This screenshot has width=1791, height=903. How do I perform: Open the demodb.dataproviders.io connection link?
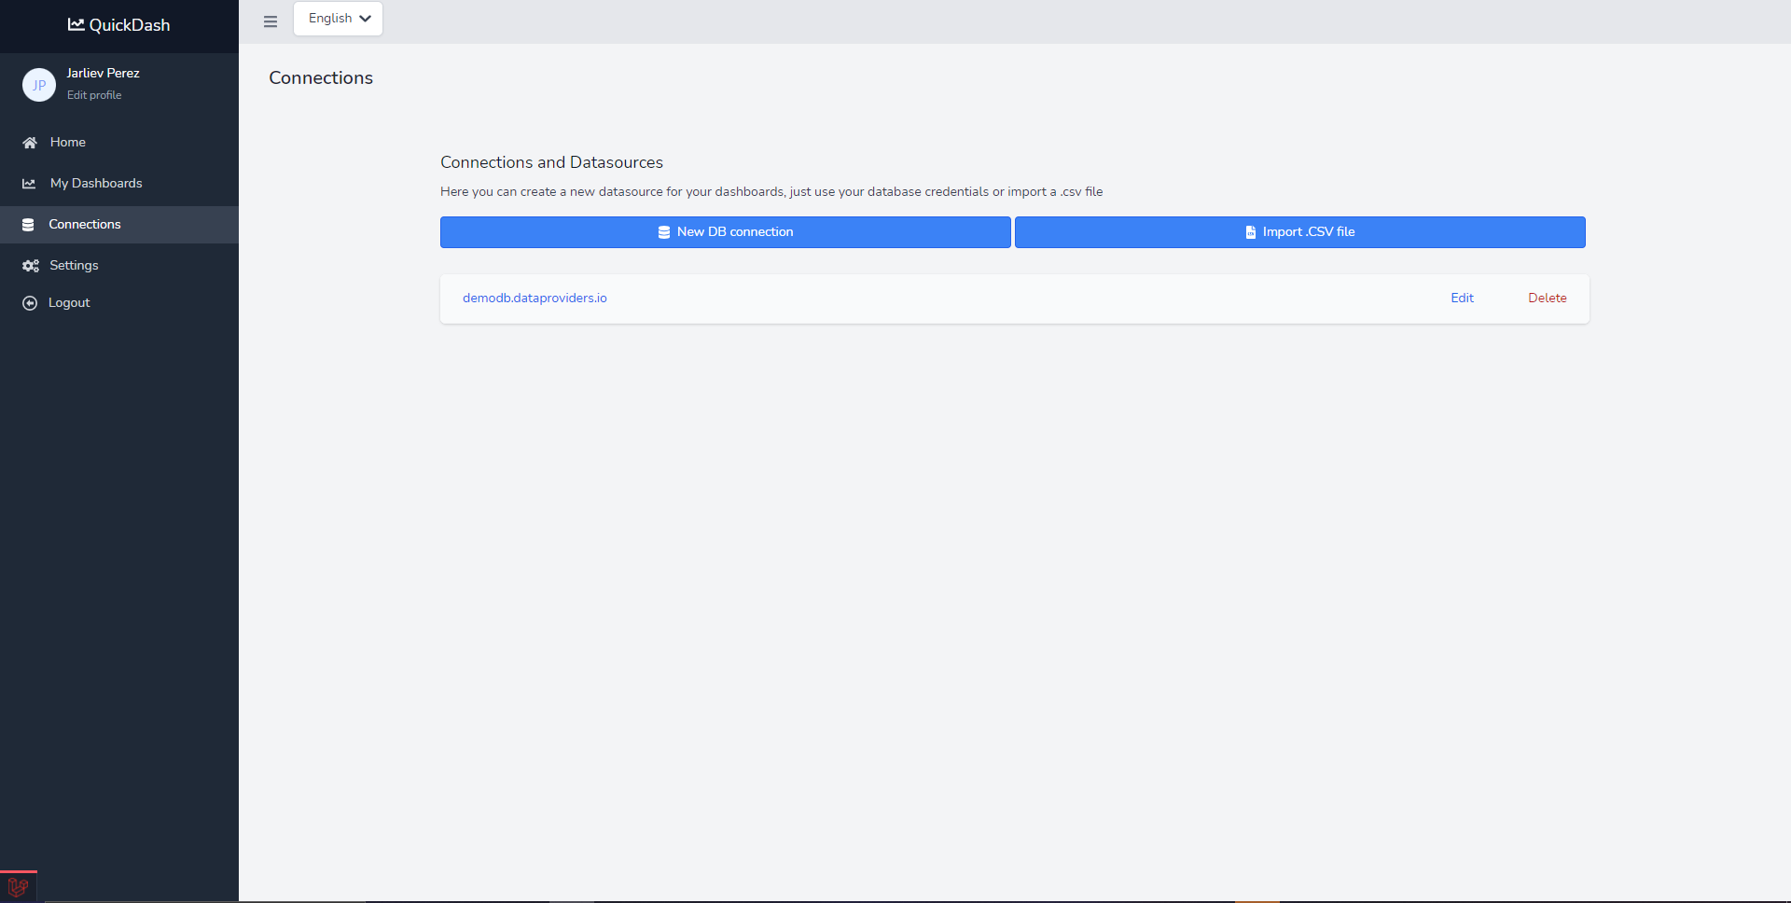535,299
